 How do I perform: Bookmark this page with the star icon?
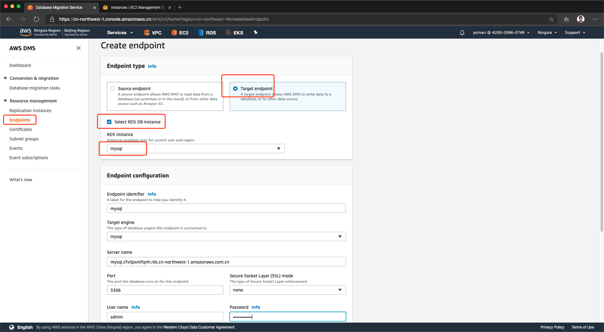(x=551, y=19)
